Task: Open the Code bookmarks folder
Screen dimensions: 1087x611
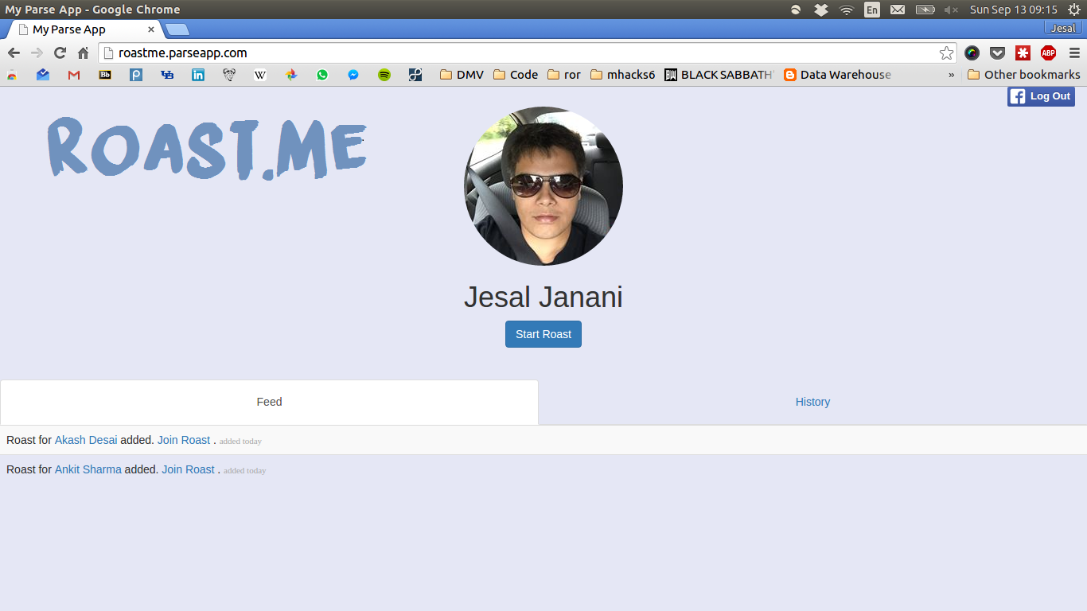Action: tap(516, 75)
